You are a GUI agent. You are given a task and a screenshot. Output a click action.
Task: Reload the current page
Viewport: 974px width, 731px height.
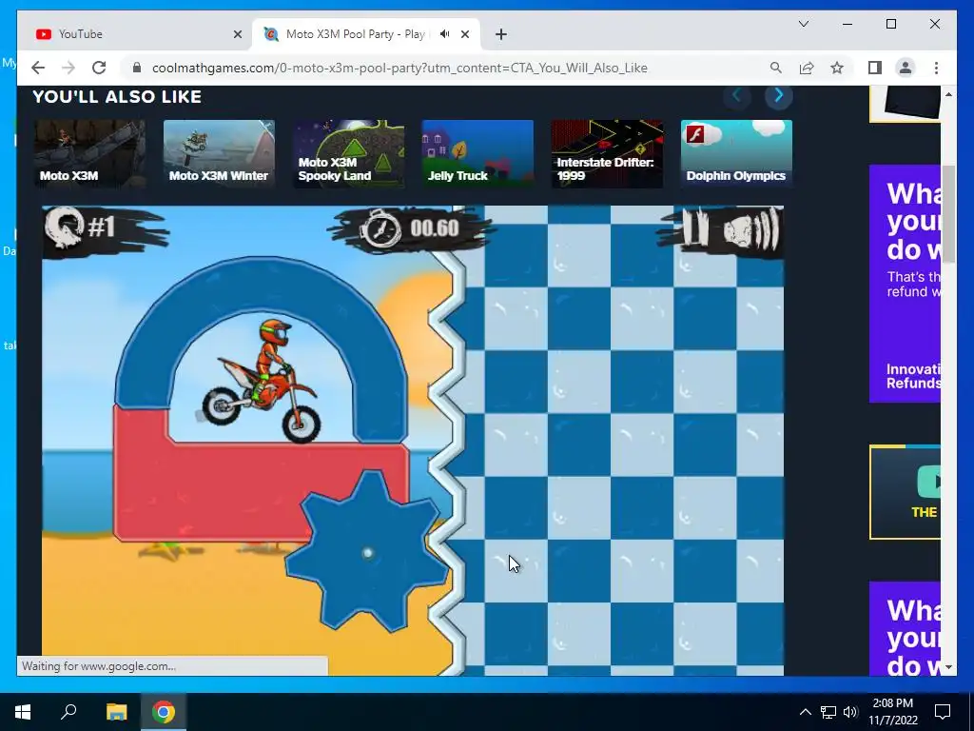point(99,68)
